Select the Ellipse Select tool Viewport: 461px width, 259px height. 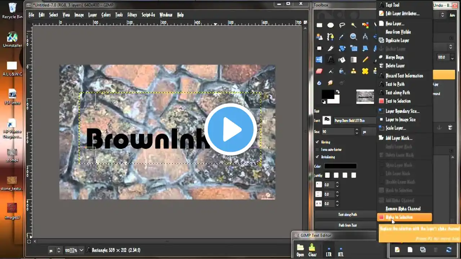tap(331, 25)
